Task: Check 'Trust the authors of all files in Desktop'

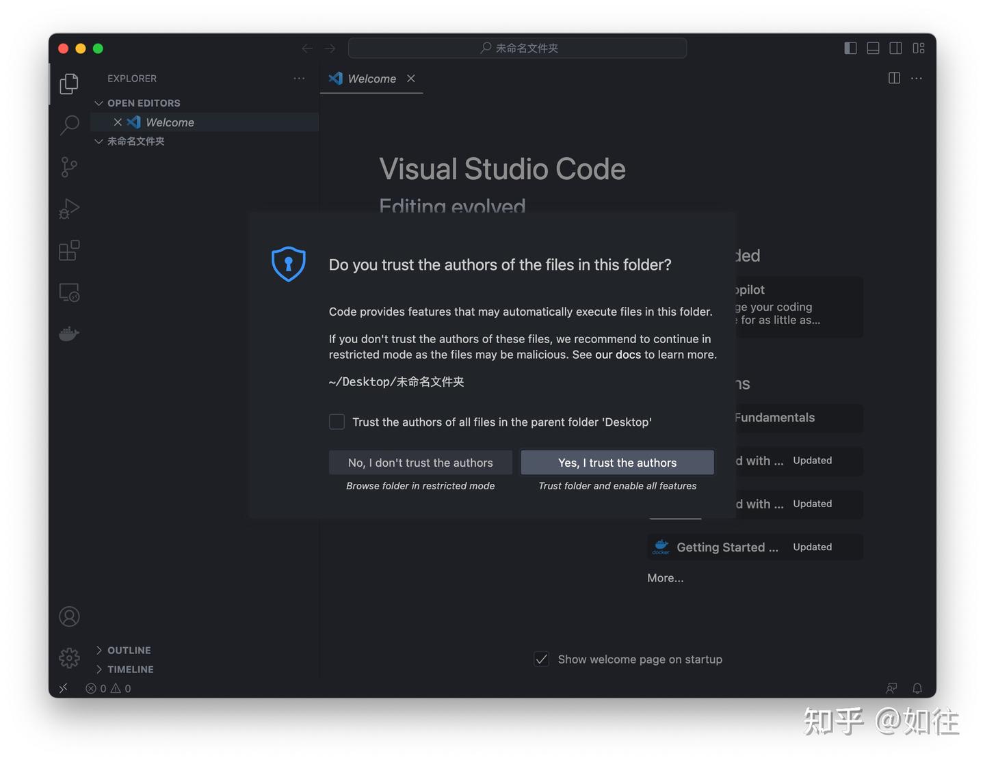Action: (x=337, y=422)
